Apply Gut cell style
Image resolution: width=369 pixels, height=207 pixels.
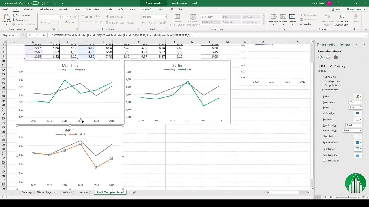231,17
